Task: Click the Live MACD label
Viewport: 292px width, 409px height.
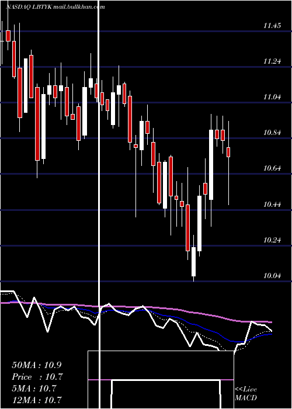Action: coord(246,393)
